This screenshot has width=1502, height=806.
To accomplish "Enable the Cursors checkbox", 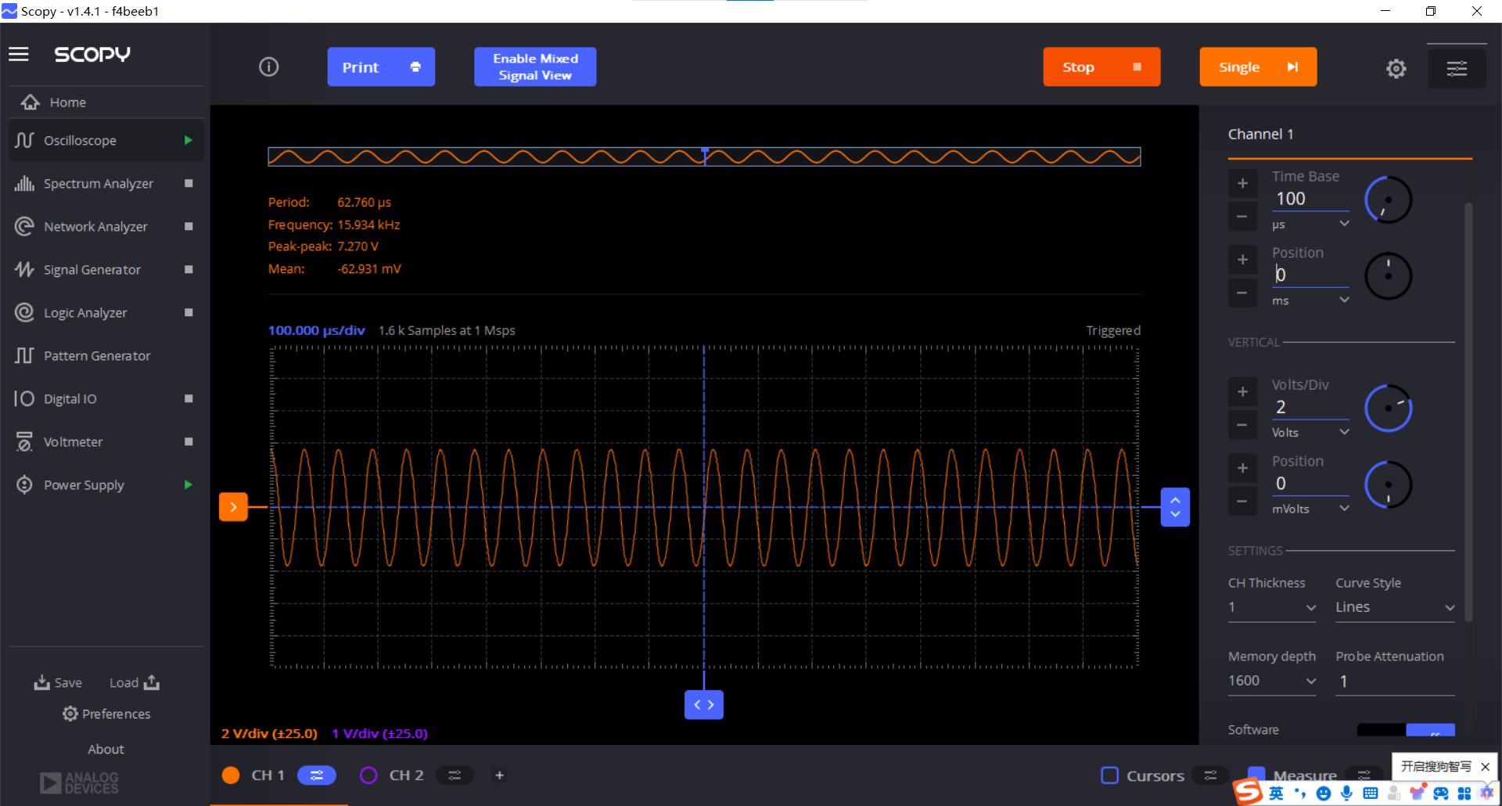I will click(1109, 775).
